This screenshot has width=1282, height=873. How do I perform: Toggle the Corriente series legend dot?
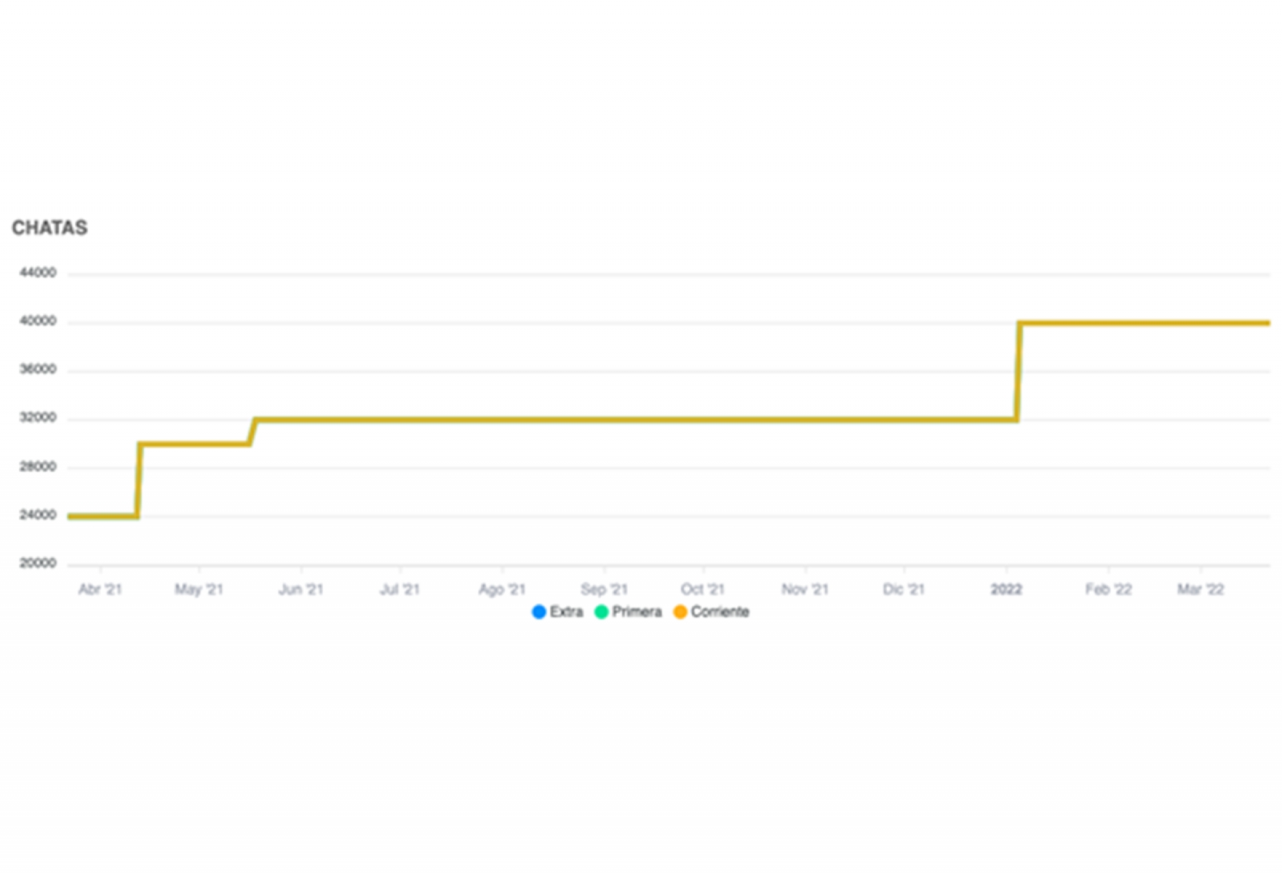(x=680, y=612)
